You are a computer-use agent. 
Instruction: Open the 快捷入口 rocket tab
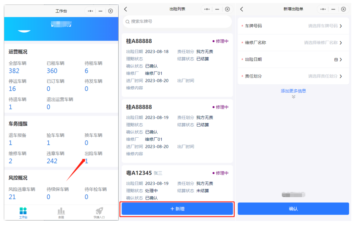coord(99,211)
